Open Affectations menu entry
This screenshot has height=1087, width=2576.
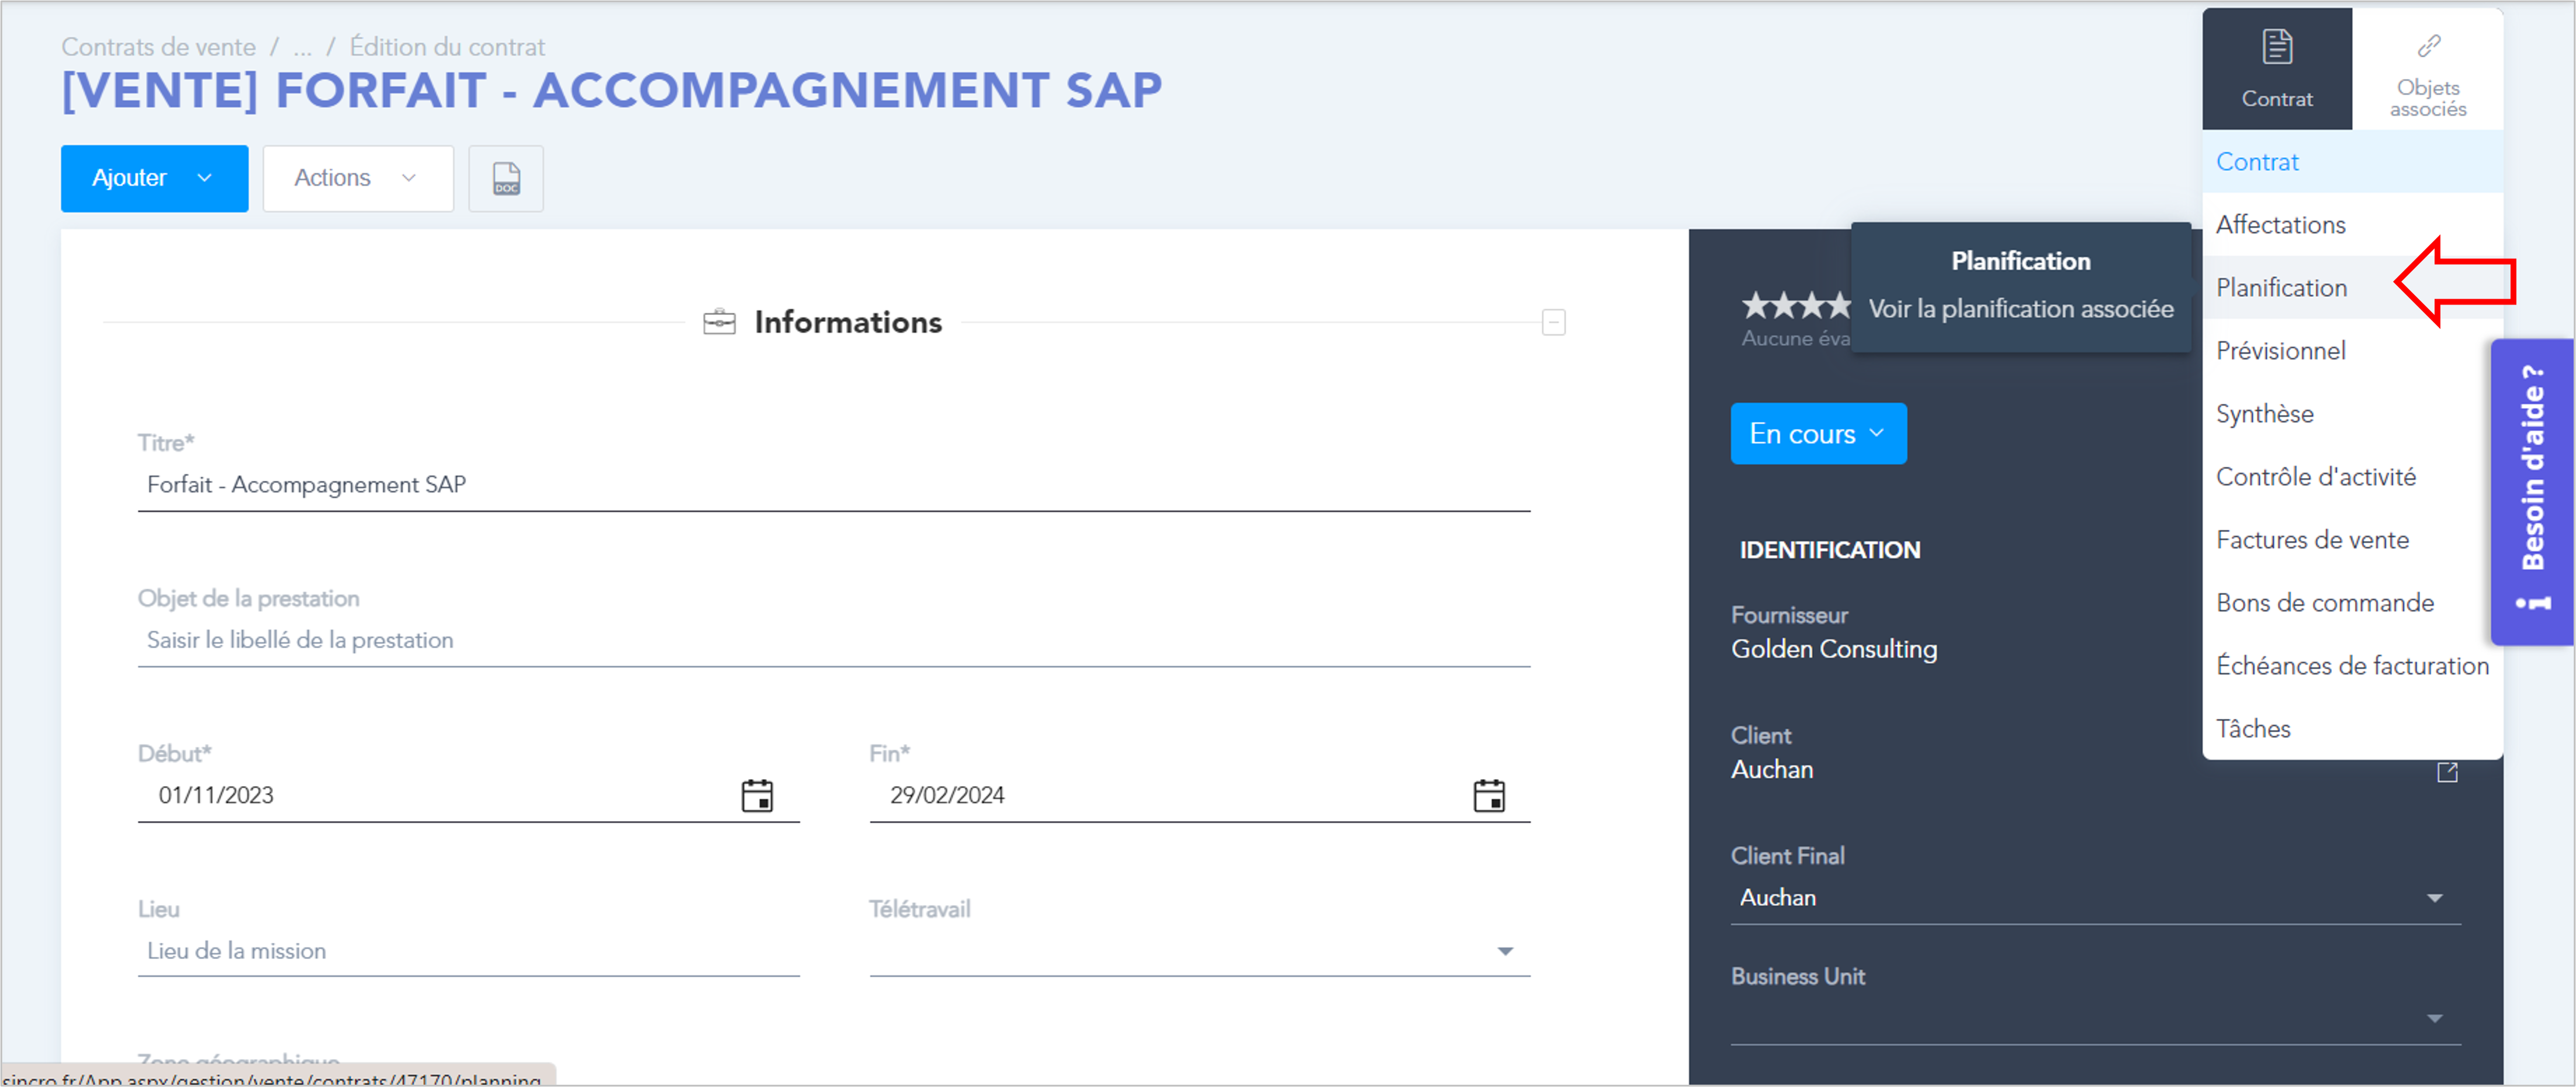tap(2352, 224)
